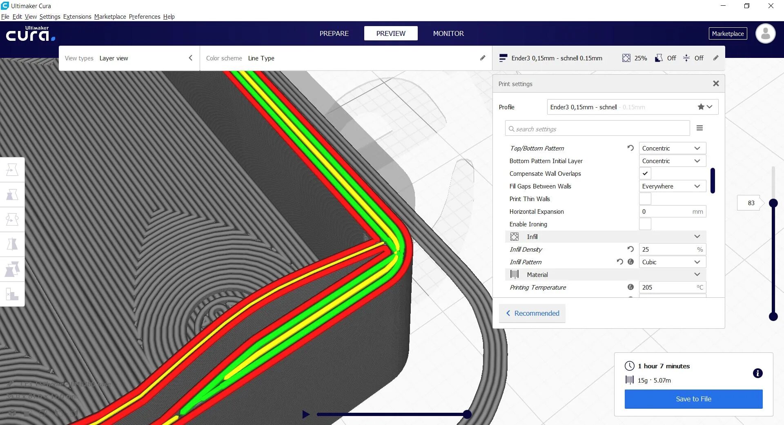The width and height of the screenshot is (784, 425).
Task: Reset the Infill Pattern setting
Action: pos(620,262)
